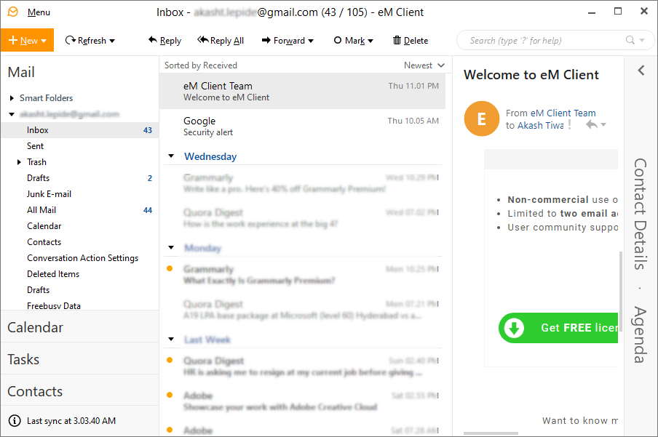
Task: Click the orange E sender avatar
Action: tap(481, 119)
